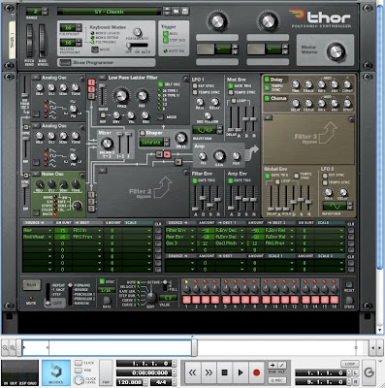385x388 pixels.
Task: Click the Mixer Balance 1-2 knob
Action: click(107, 144)
